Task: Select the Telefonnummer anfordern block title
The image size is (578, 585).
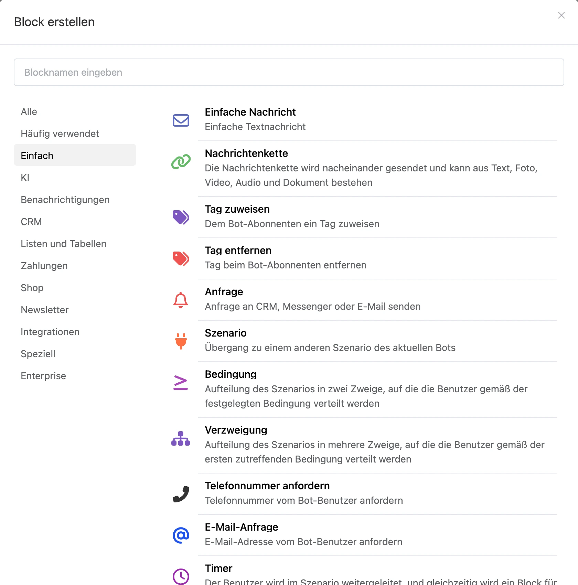Action: coord(267,486)
